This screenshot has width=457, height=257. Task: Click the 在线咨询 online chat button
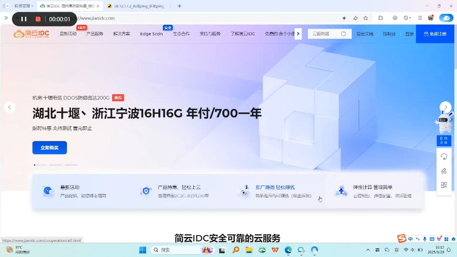pyautogui.click(x=444, y=141)
